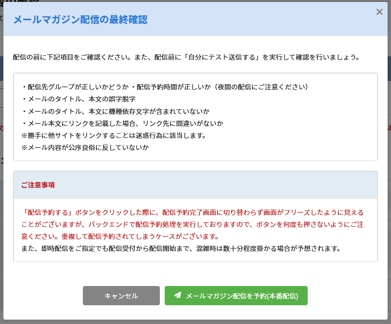
Task: Click the red ご注意事項 heading
Action: (x=38, y=185)
